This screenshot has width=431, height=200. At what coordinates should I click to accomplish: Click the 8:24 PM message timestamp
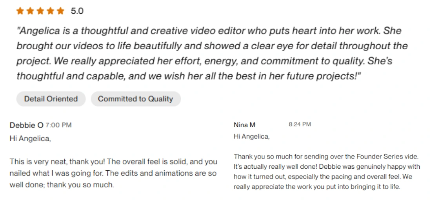300,124
